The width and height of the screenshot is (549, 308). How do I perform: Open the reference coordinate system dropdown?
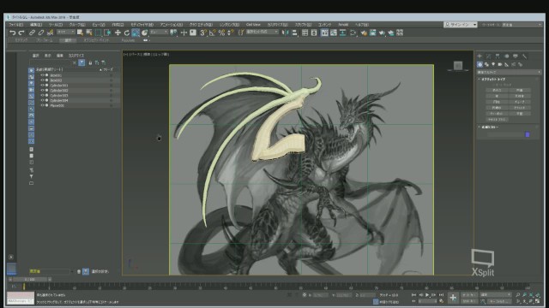tap(160, 33)
